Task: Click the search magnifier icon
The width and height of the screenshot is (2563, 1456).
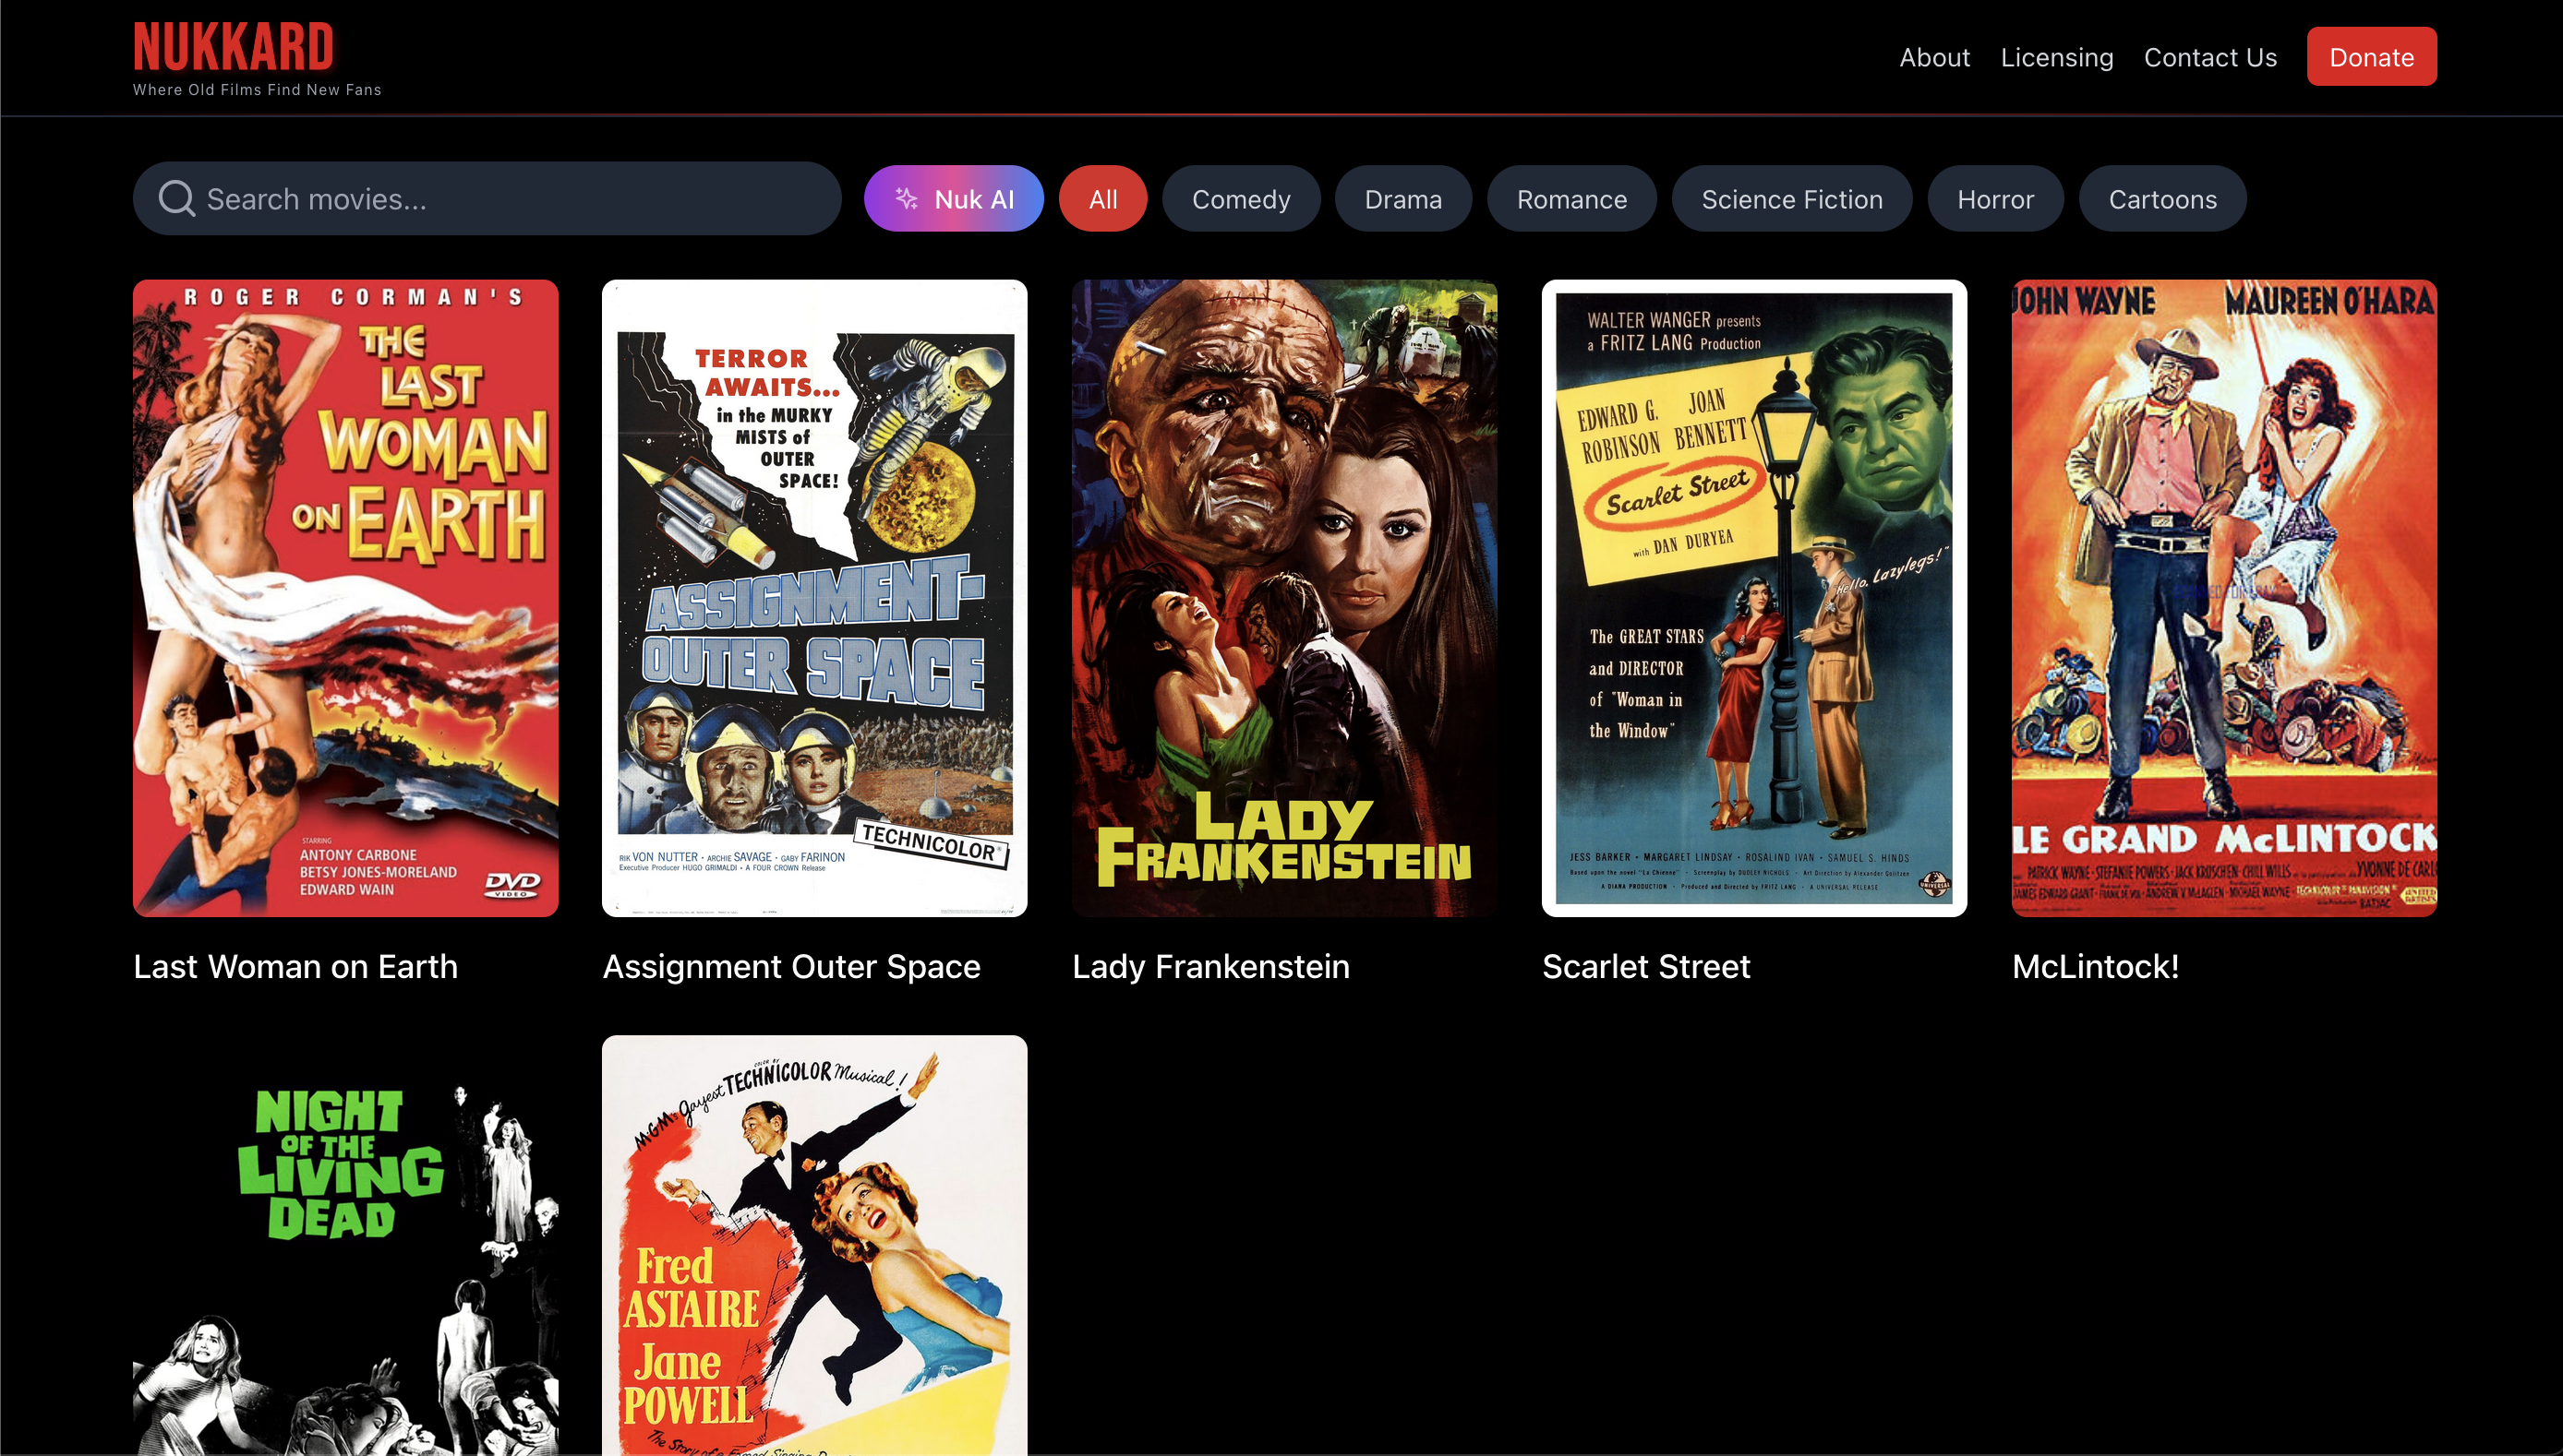Action: (176, 198)
